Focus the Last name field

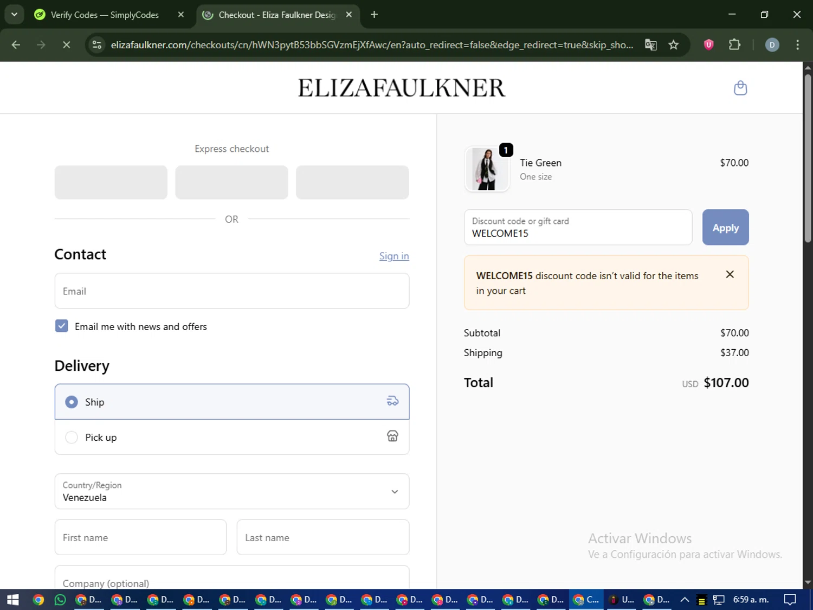click(323, 537)
